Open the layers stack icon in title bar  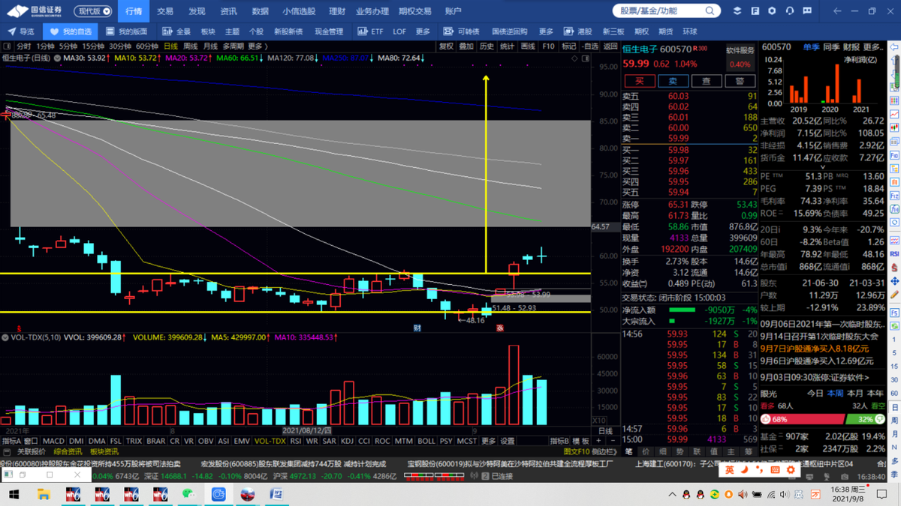[x=737, y=11]
